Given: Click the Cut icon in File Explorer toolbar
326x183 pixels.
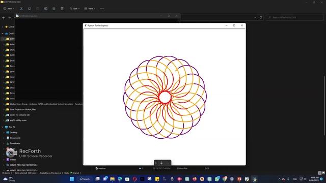Looking at the screenshot, I should point(21,9).
